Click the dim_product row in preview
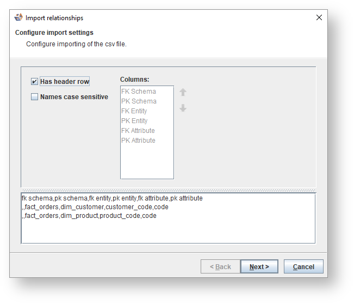Screen dimensions: 354x304 click(x=89, y=216)
